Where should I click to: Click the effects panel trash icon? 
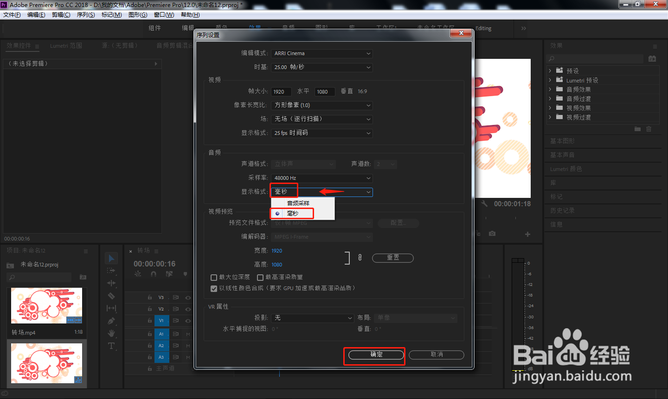click(649, 129)
